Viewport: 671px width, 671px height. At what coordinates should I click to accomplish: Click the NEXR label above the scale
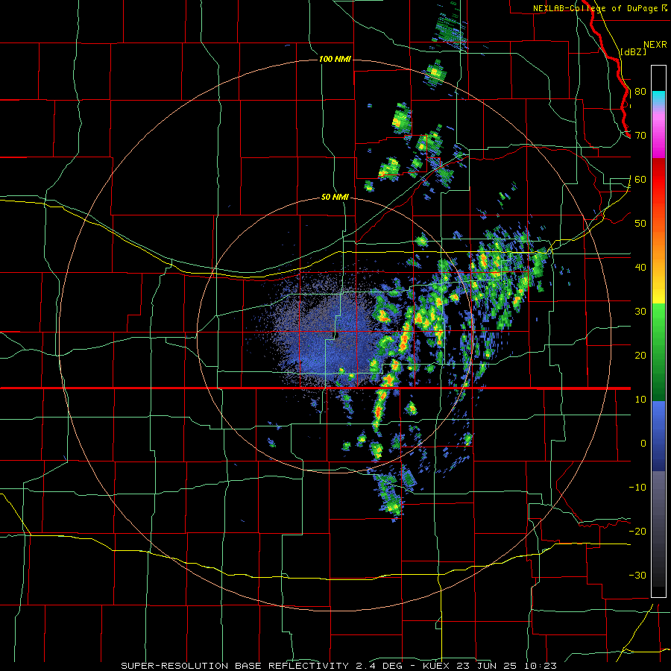[655, 45]
